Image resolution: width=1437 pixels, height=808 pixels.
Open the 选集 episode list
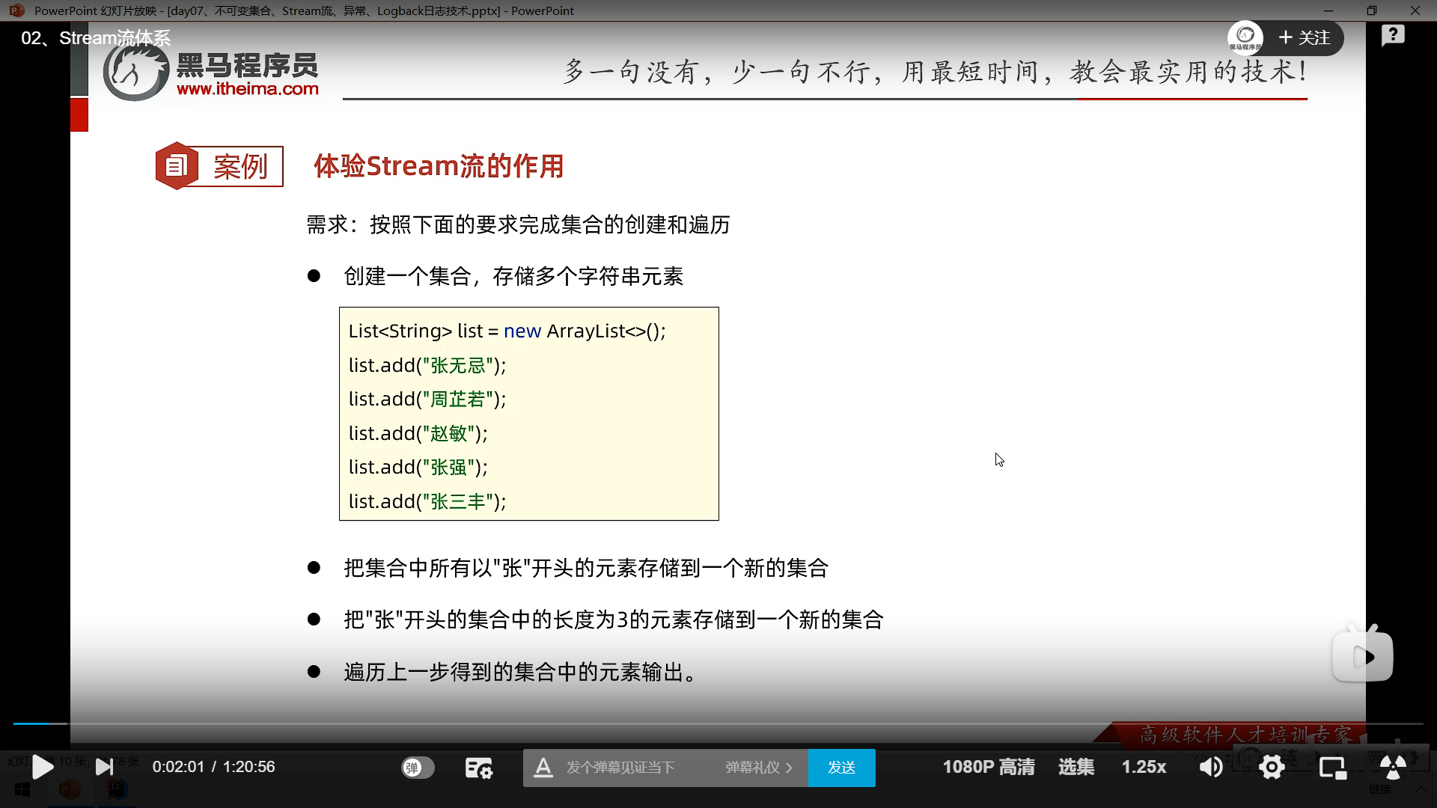point(1076,767)
